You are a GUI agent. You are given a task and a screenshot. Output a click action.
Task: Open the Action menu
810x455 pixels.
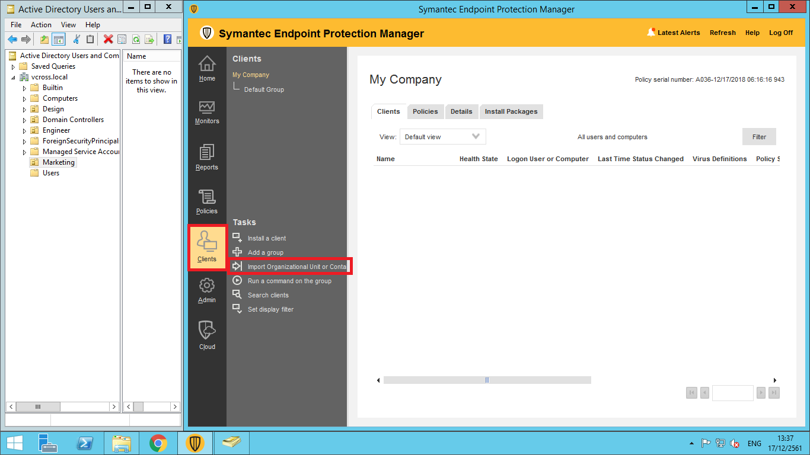tap(41, 25)
